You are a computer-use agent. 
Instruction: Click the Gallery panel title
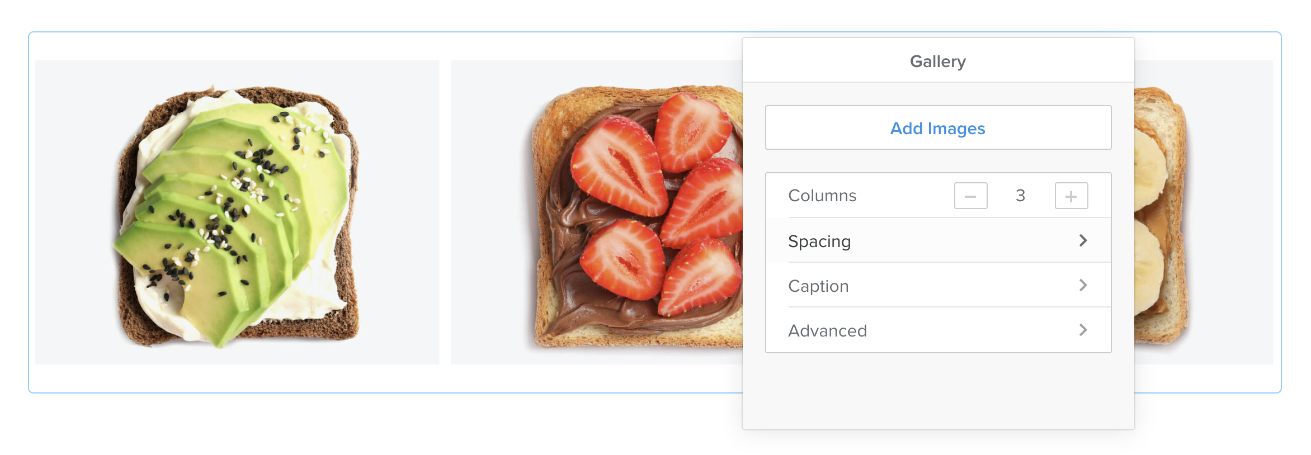937,61
